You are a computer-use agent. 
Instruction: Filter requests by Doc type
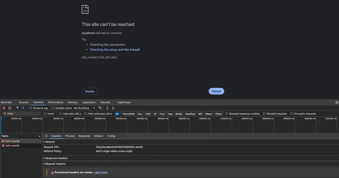pos(140,114)
